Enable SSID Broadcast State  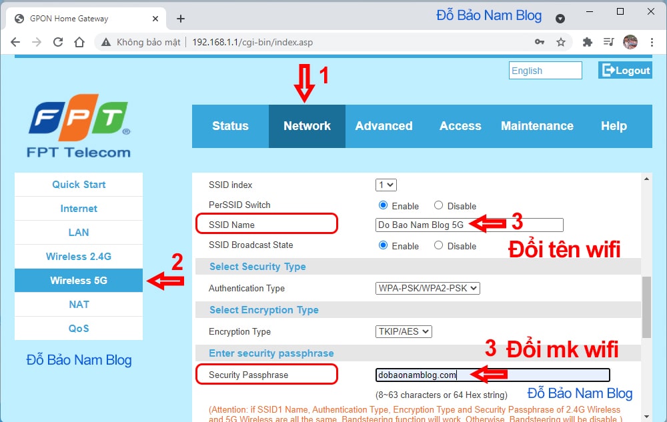click(x=383, y=245)
